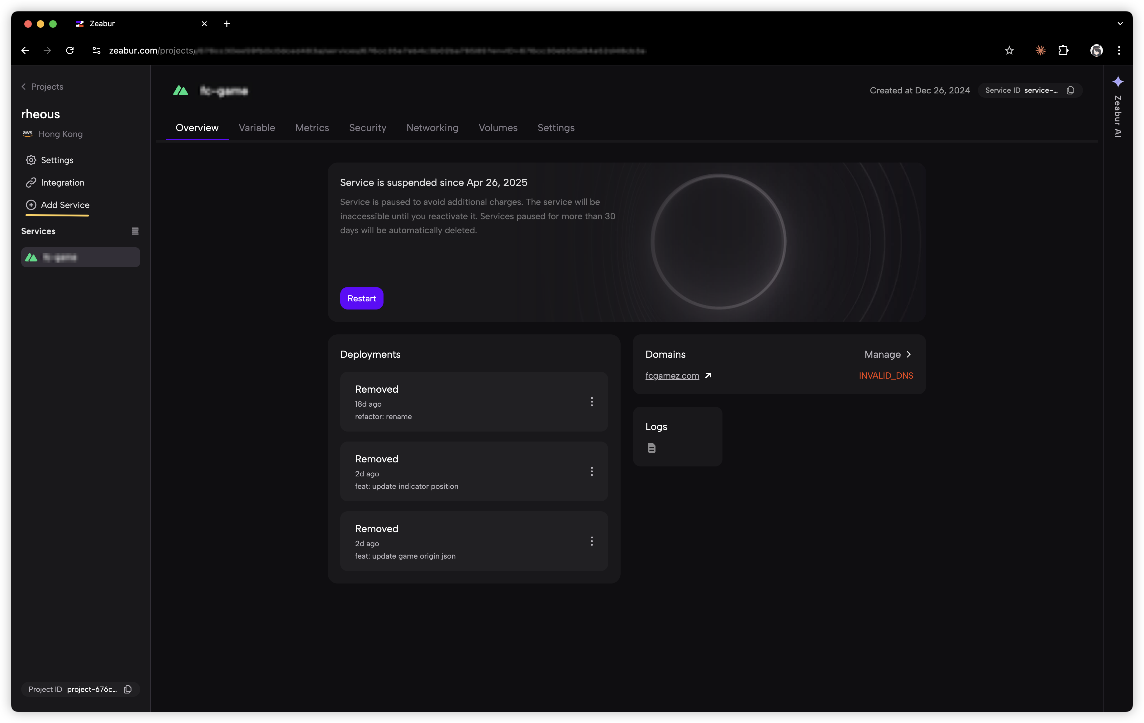
Task: Open options for 'update game origin json' deployment
Action: [592, 541]
